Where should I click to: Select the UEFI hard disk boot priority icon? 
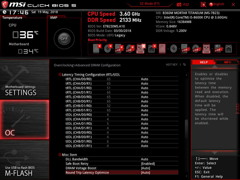pos(97,49)
